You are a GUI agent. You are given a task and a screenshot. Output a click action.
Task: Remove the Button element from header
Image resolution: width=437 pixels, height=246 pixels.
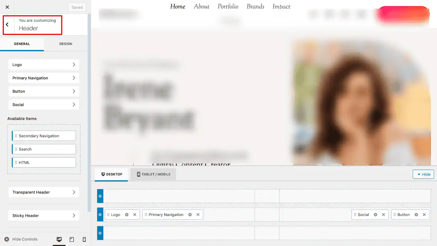[x=424, y=215]
